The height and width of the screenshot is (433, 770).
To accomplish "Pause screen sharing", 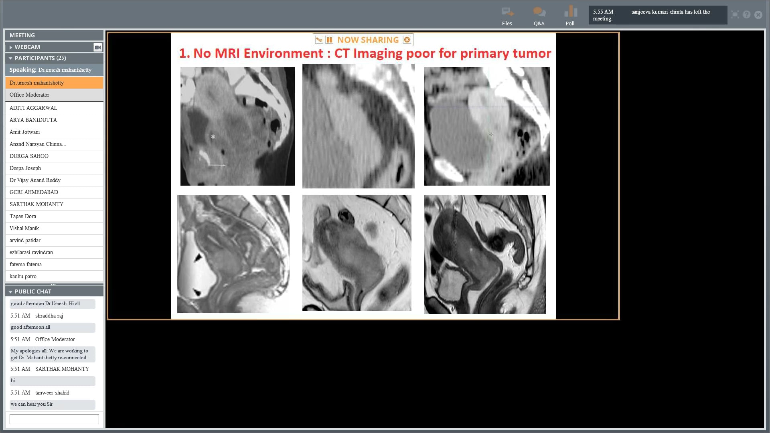I will click(329, 40).
